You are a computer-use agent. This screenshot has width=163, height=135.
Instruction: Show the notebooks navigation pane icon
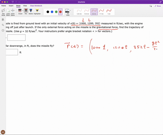pos(3,20)
